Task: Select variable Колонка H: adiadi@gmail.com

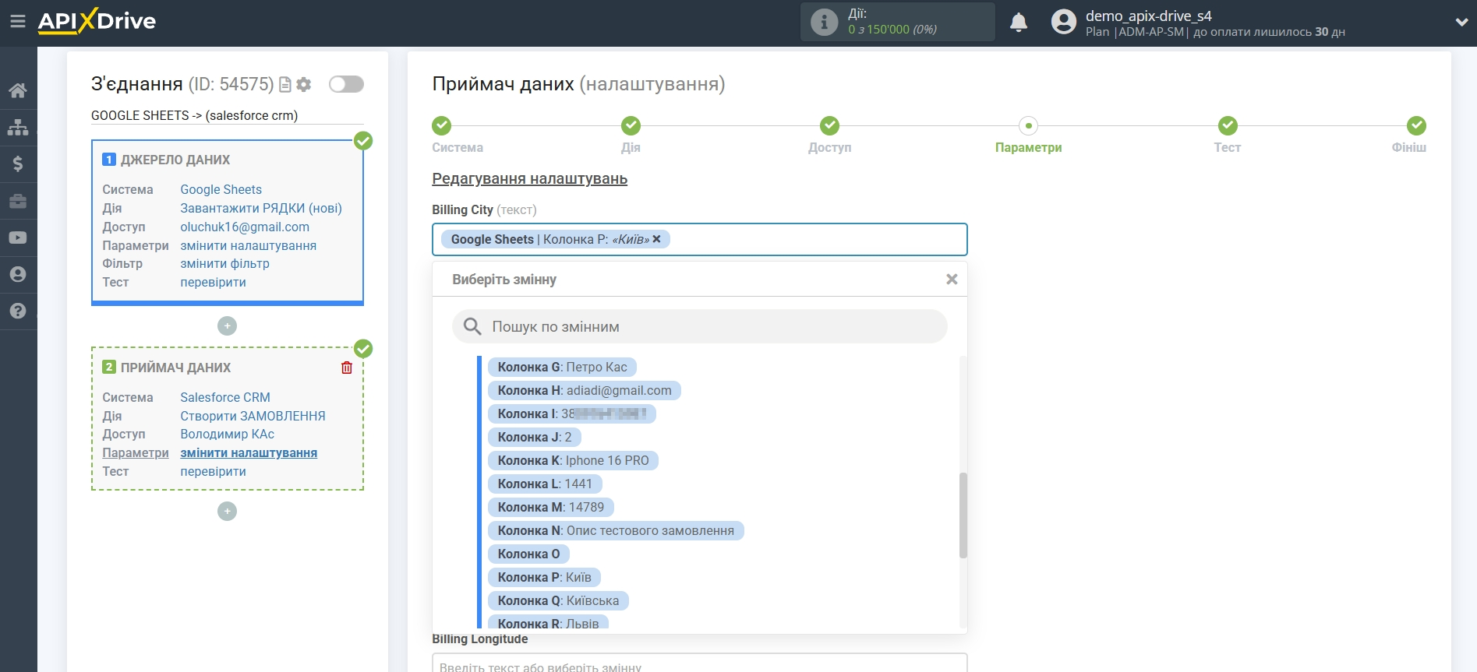Action: [585, 390]
